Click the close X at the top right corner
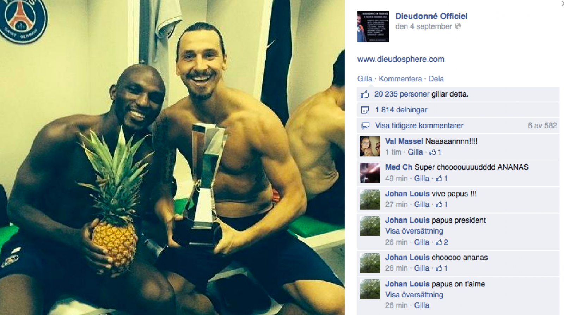This screenshot has height=315, width=564. pos(562,4)
